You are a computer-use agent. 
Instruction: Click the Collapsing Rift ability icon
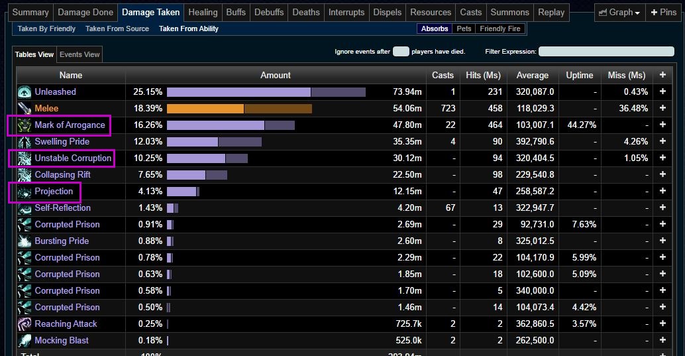pyautogui.click(x=25, y=175)
